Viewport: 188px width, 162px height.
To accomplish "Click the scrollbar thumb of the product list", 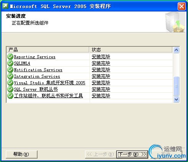I will [x=176, y=86].
